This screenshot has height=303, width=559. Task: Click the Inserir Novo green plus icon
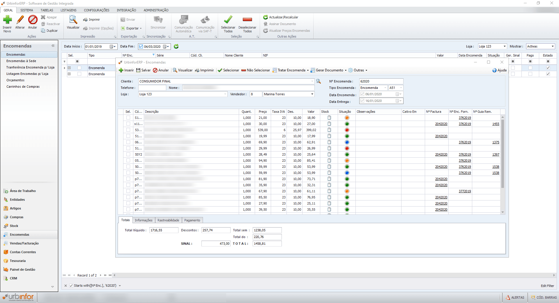pos(7,20)
